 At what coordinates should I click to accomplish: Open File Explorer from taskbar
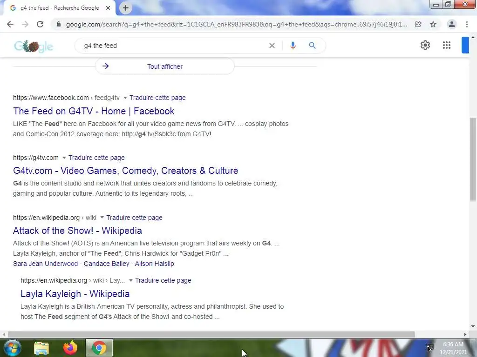[41, 348]
